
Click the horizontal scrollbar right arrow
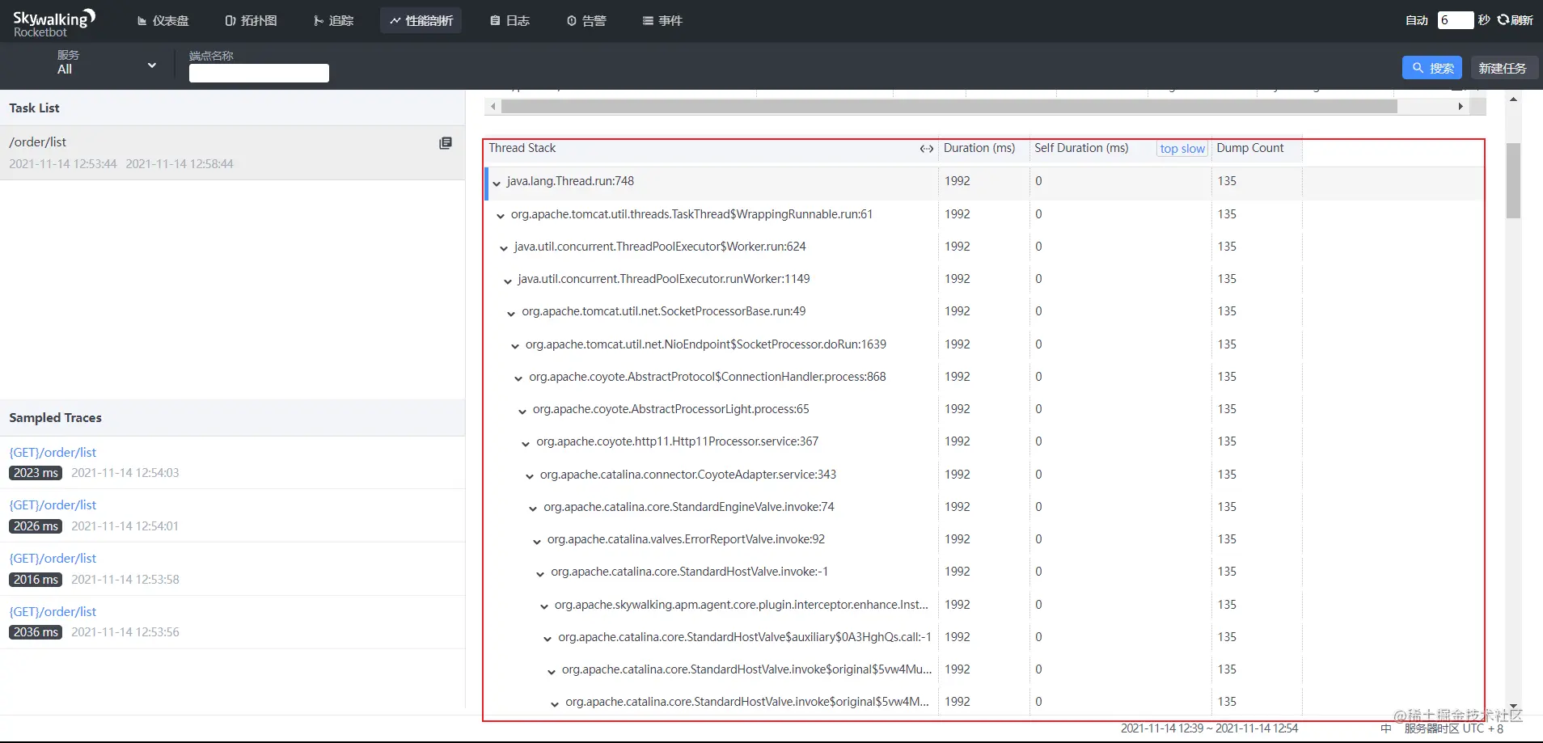pyautogui.click(x=1461, y=106)
